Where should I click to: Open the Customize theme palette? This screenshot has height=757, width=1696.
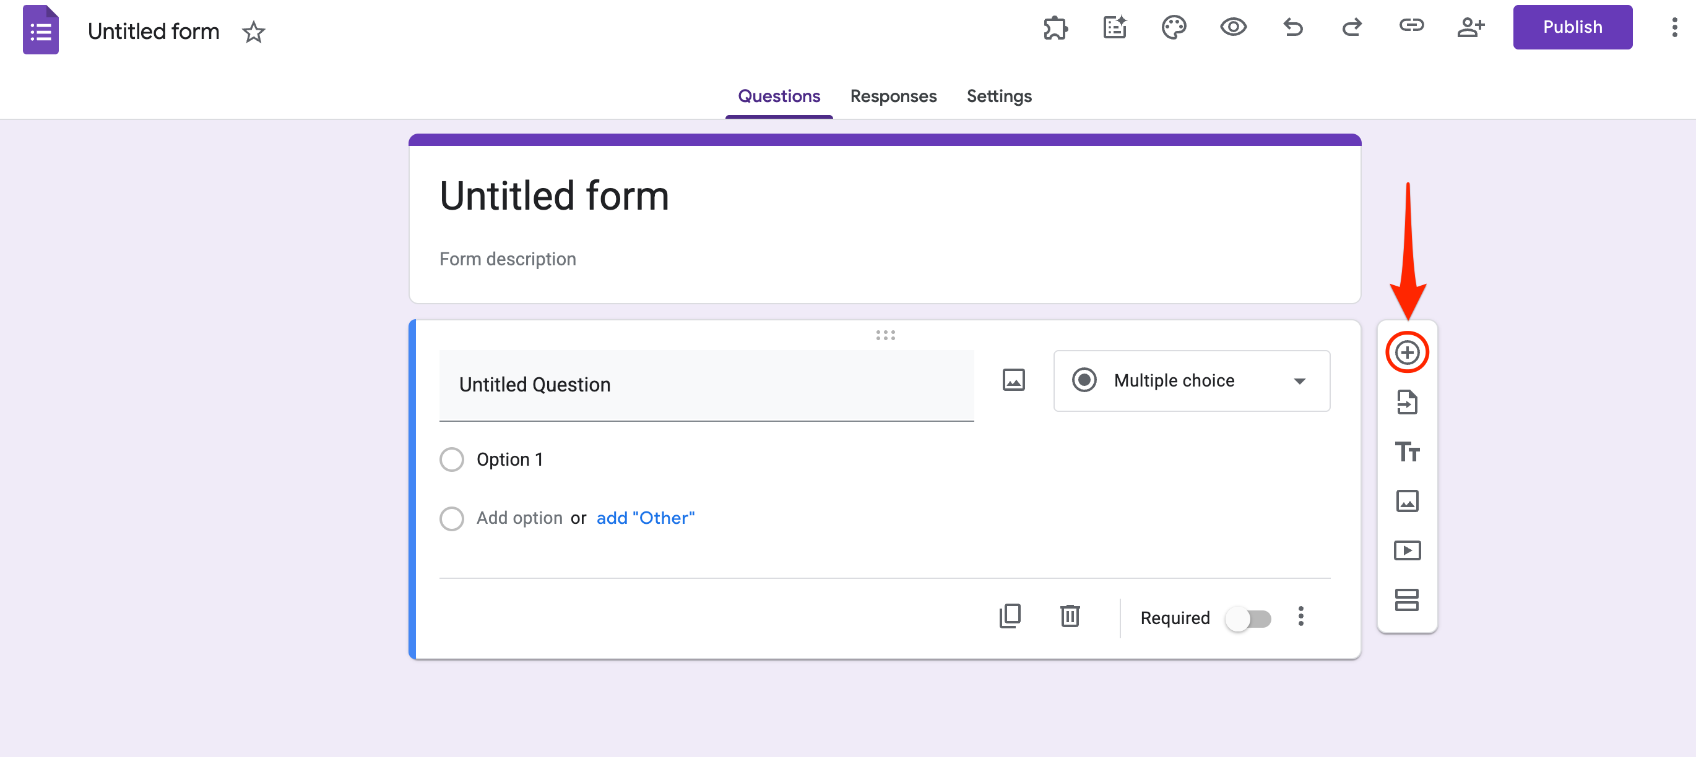(1173, 28)
